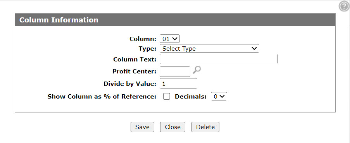Open the help question mark icon

pos(344,6)
